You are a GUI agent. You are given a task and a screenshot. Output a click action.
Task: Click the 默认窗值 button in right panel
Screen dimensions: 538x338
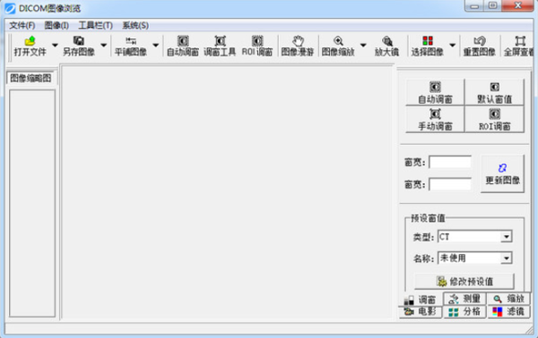point(494,92)
